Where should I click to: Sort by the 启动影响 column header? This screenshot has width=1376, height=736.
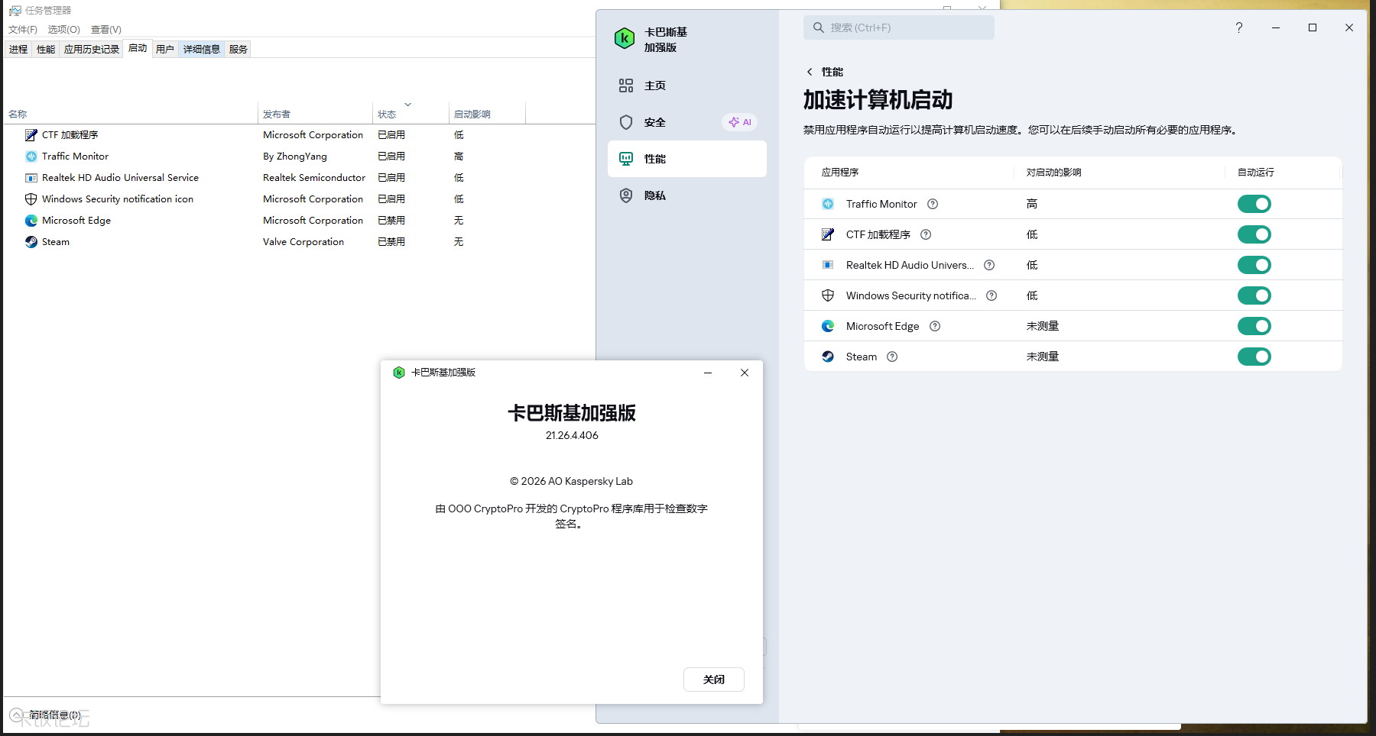click(487, 115)
